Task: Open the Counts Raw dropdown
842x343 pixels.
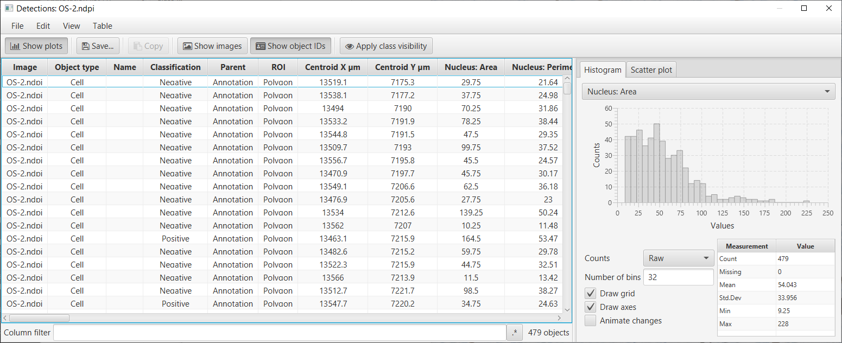Action: coord(678,258)
